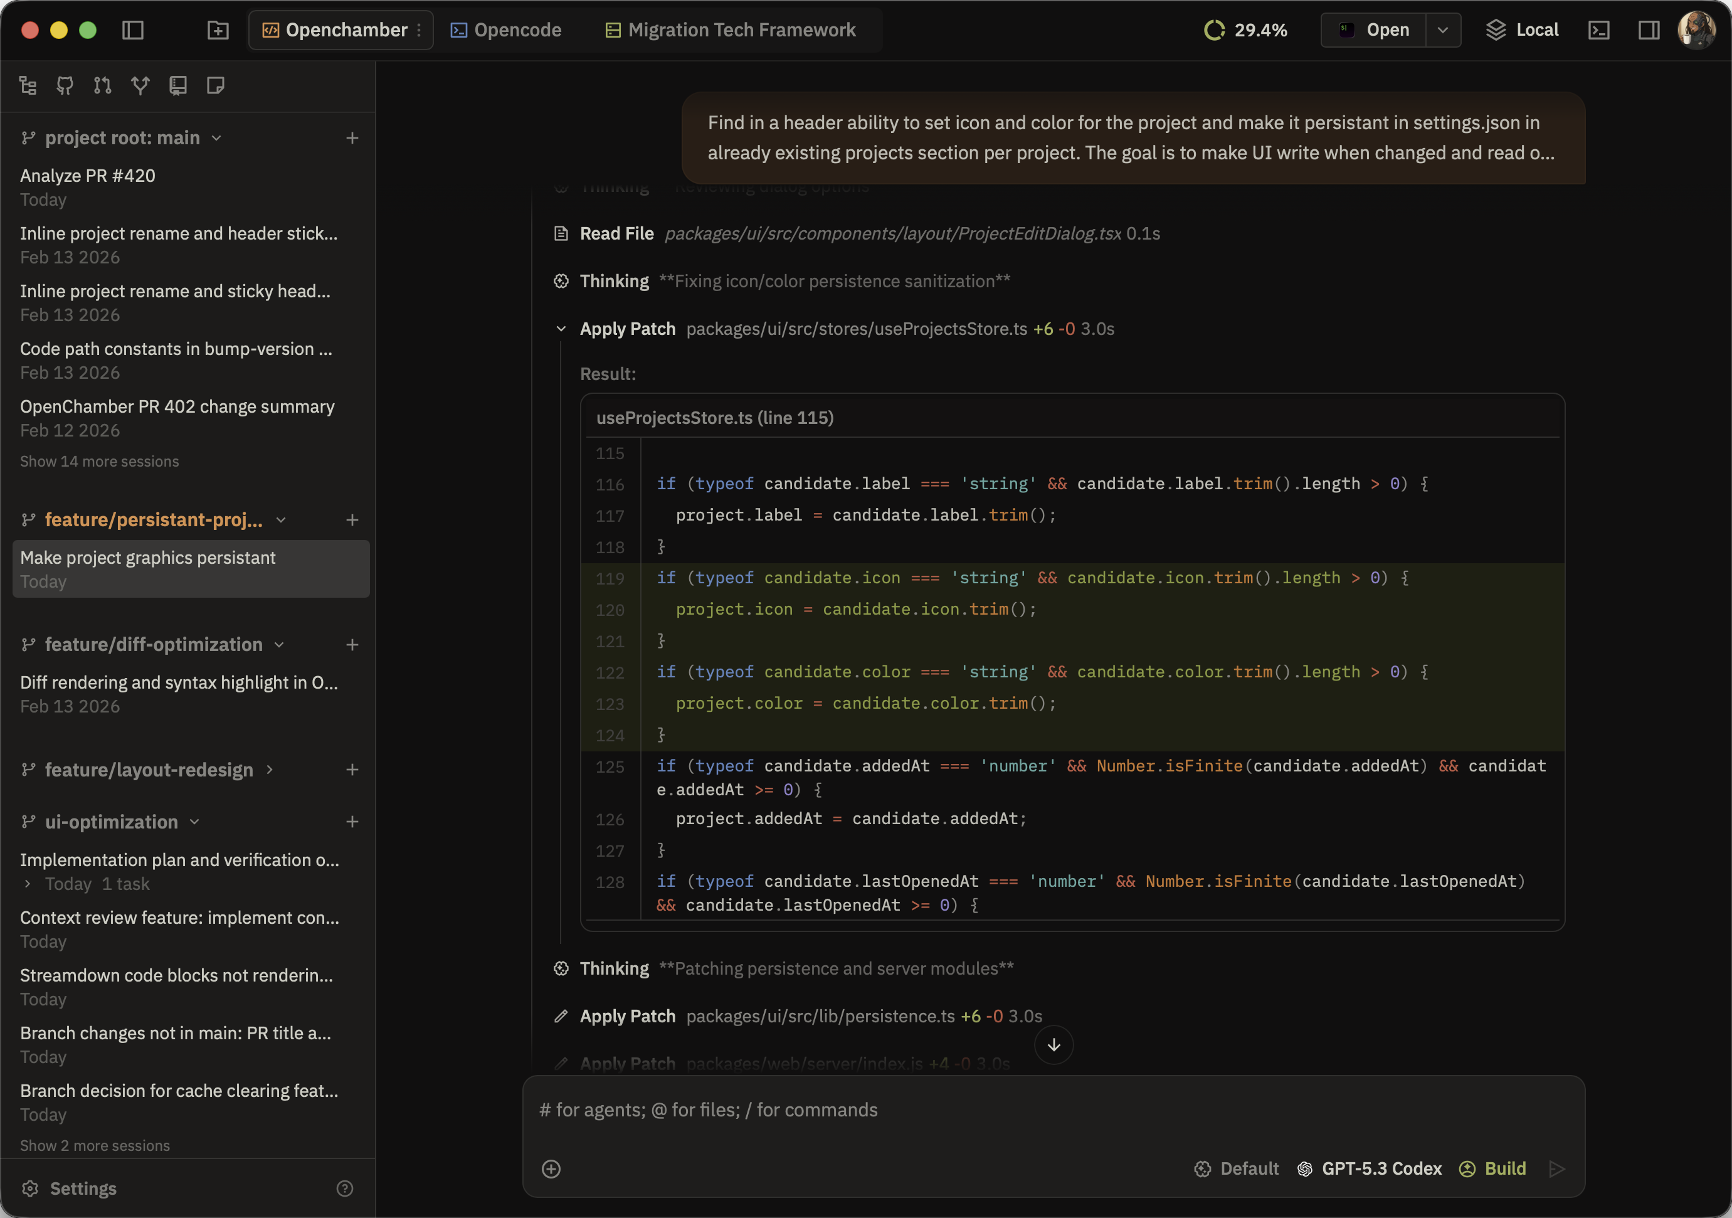Open Settings at the sidebar bottom
This screenshot has width=1732, height=1218.
[x=70, y=1189]
